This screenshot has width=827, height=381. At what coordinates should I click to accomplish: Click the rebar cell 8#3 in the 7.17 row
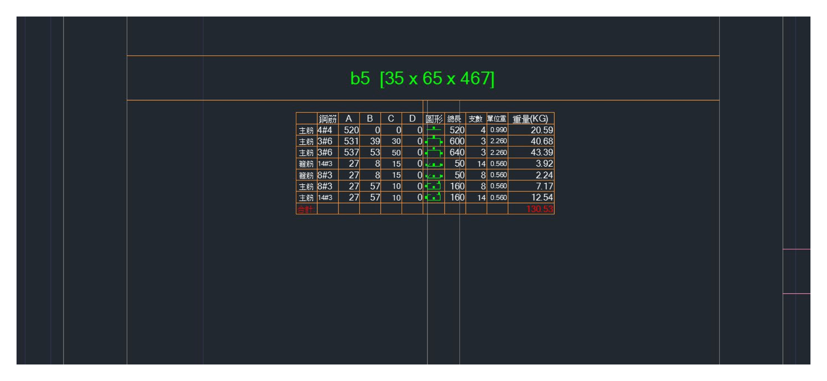pos(325,186)
